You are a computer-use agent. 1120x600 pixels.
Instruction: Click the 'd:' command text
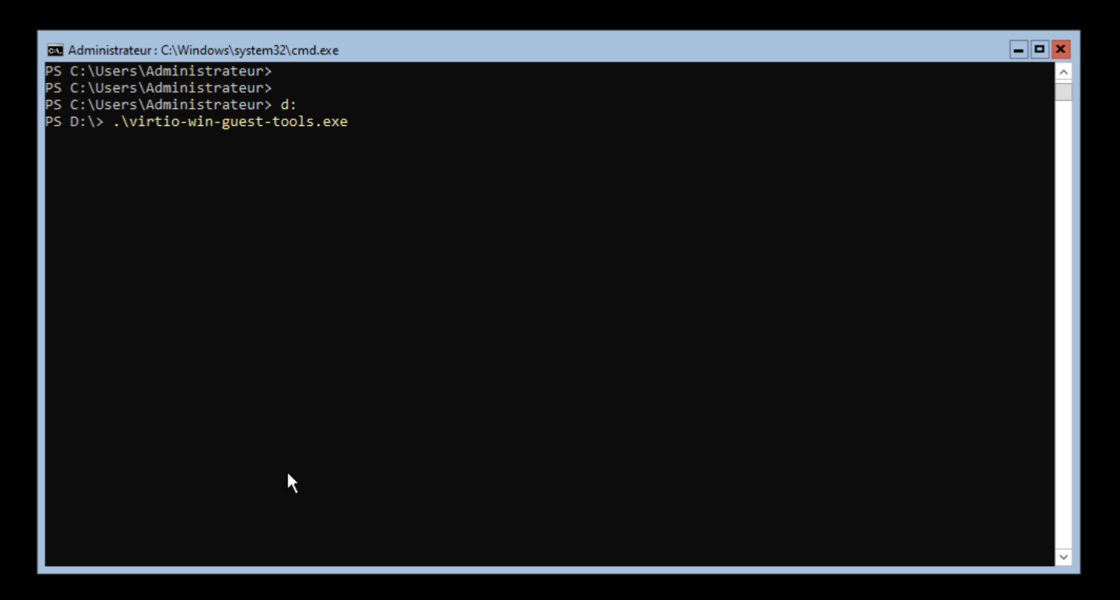288,104
